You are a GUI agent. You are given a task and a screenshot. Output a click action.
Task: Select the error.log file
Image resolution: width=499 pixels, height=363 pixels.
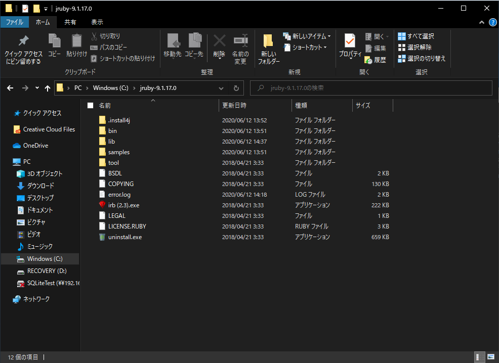pyautogui.click(x=115, y=195)
